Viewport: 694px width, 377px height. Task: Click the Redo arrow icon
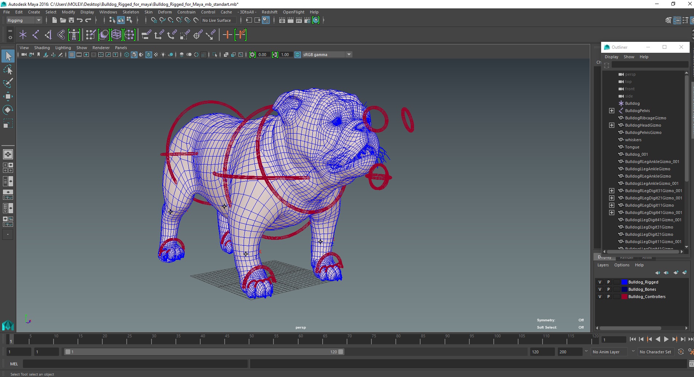coord(88,20)
